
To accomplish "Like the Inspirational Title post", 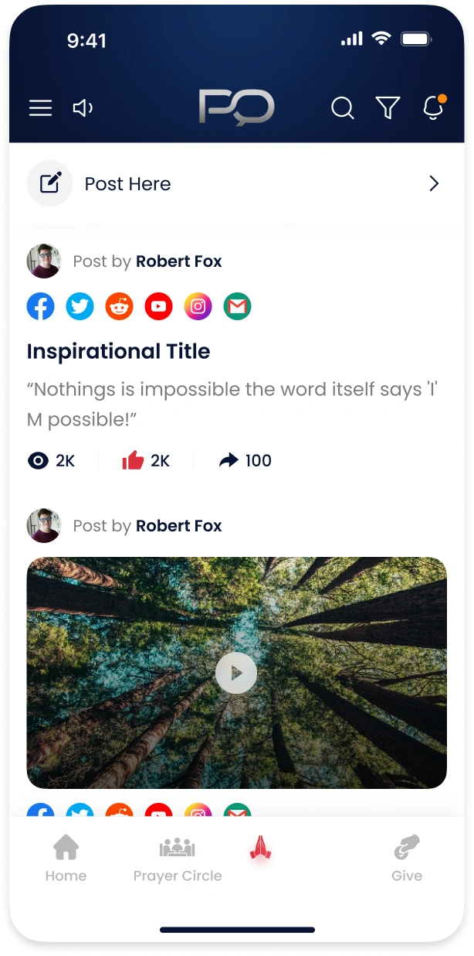I will tap(134, 461).
